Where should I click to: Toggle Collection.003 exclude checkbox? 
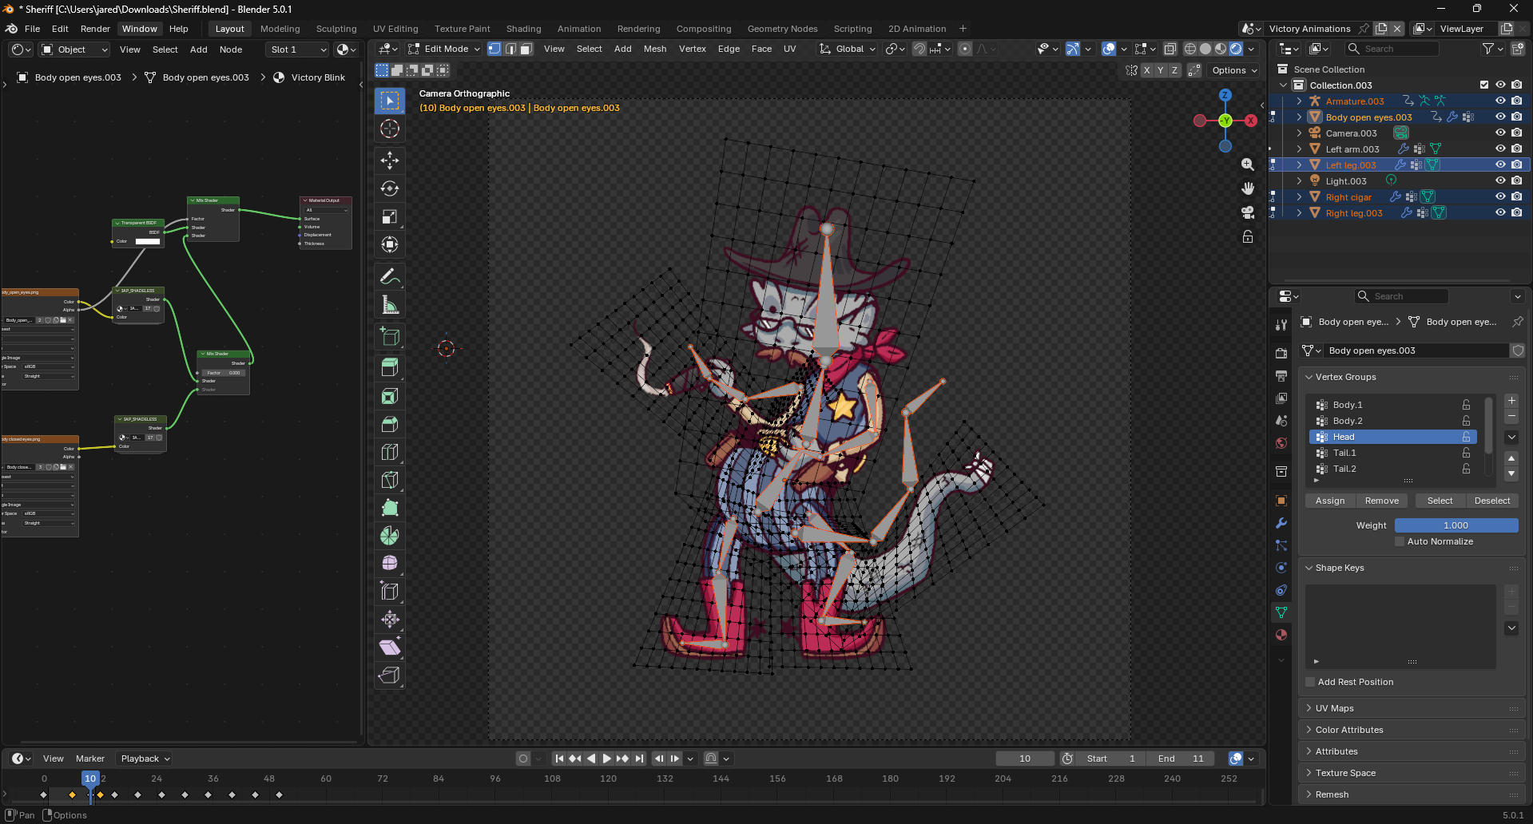click(x=1484, y=85)
